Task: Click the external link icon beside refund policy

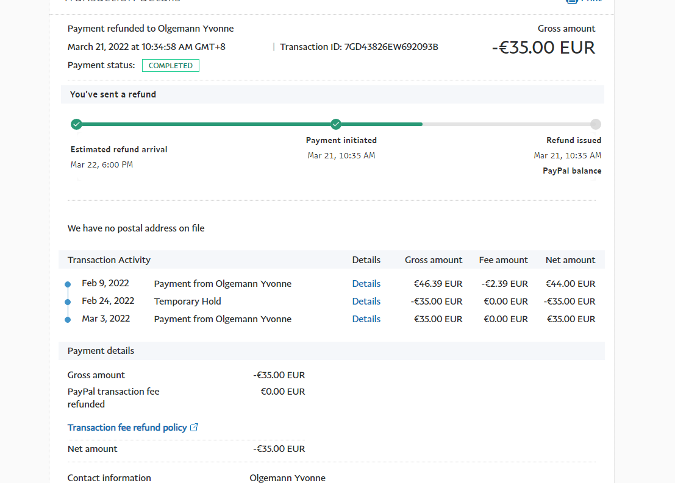Action: [x=195, y=428]
